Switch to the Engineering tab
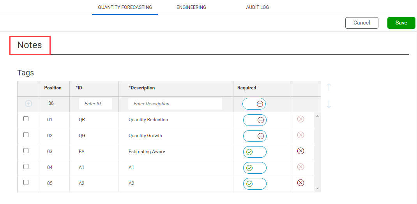The width and height of the screenshot is (417, 204). (191, 7)
